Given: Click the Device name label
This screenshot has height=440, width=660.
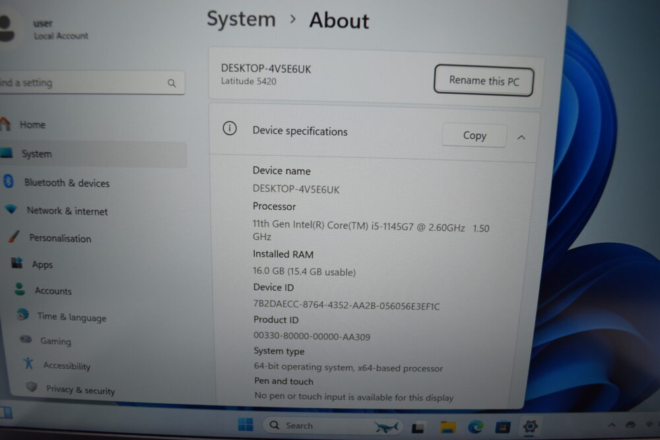Looking at the screenshot, I should 281,171.
